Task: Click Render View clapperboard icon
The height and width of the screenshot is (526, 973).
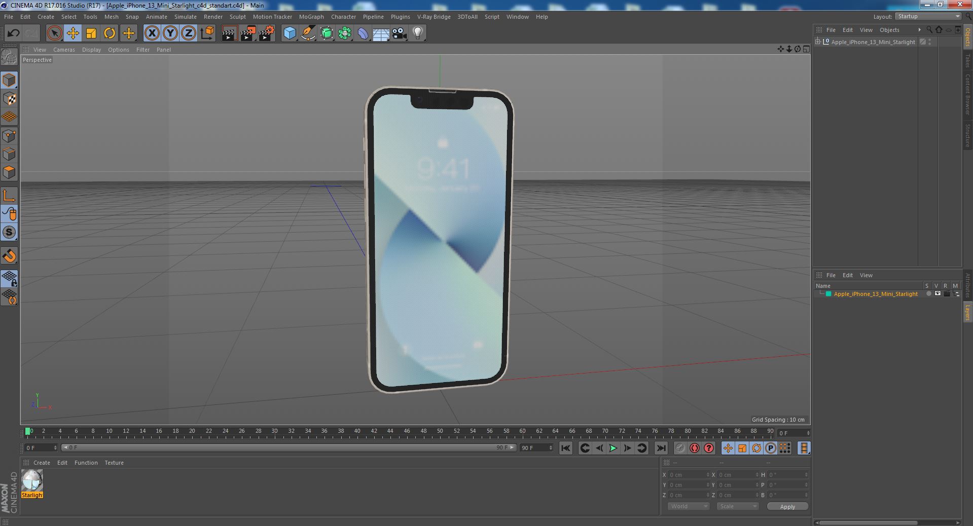Action: 229,33
